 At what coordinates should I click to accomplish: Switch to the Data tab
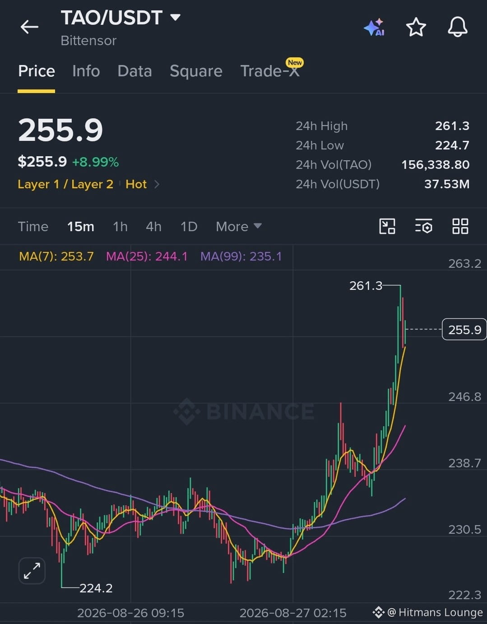tap(135, 71)
